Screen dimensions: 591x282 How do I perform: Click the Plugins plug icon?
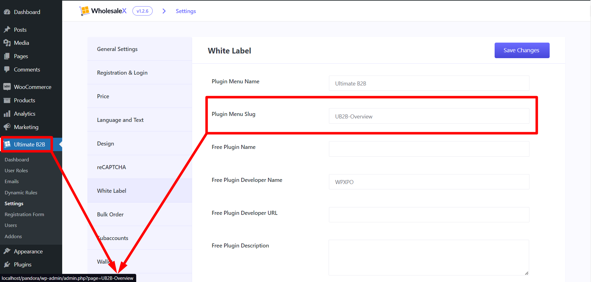7,265
